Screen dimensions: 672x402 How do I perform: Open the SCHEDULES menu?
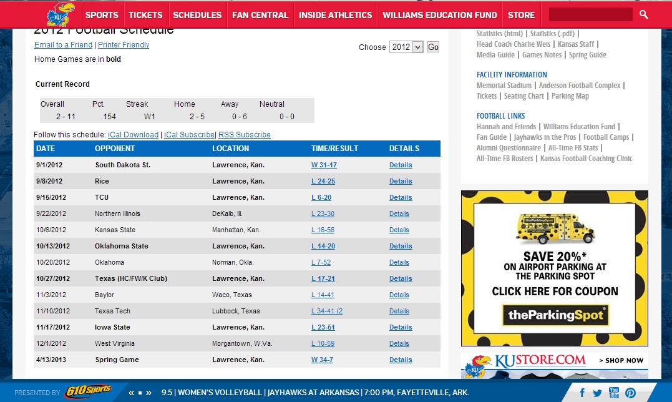point(197,15)
